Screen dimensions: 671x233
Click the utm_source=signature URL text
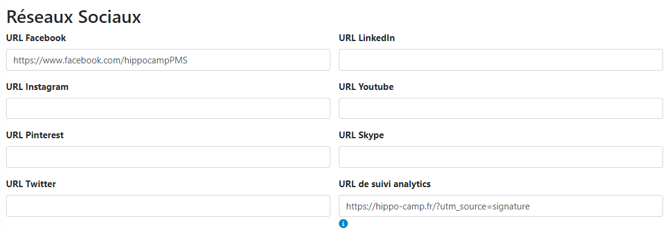[438, 206]
